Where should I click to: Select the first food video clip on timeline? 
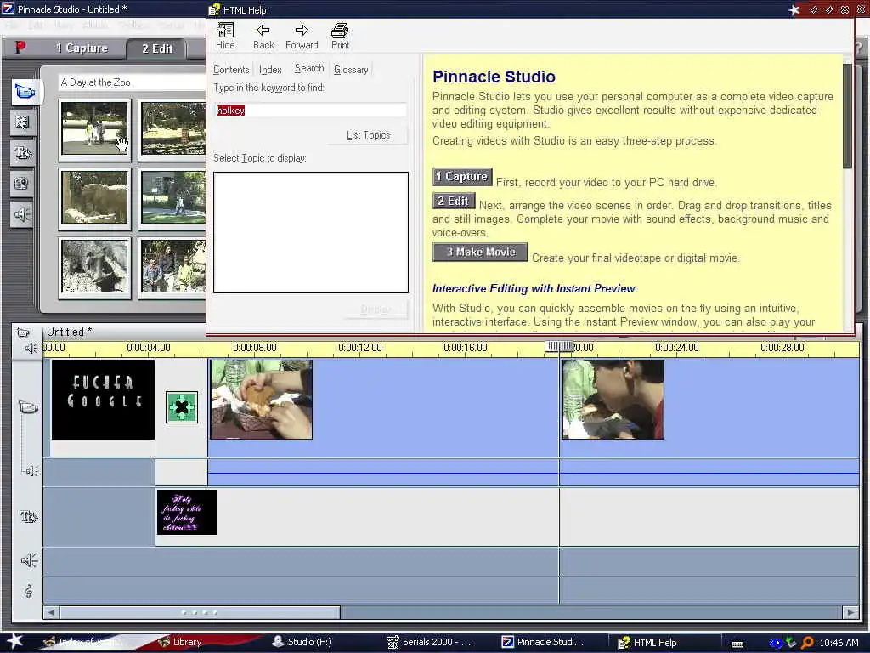pyautogui.click(x=261, y=400)
